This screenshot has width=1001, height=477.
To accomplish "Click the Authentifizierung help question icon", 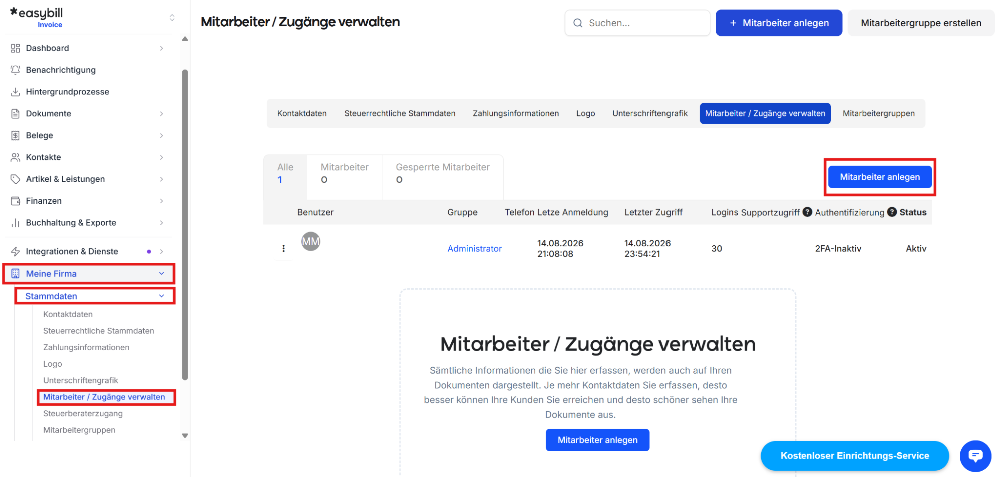I will 892,212.
